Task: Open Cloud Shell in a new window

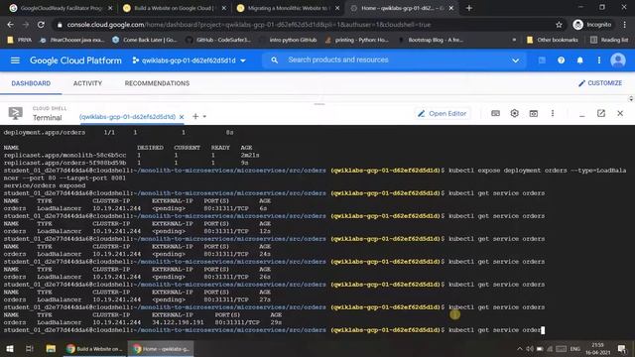Action: coord(601,113)
